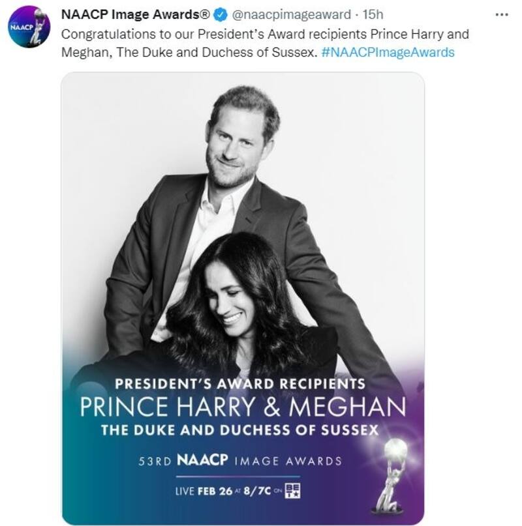Click "THE DUKE AND DUCHESS OF SUSSEX" poster line
Viewport: 522px width, 526px height.
[239, 430]
